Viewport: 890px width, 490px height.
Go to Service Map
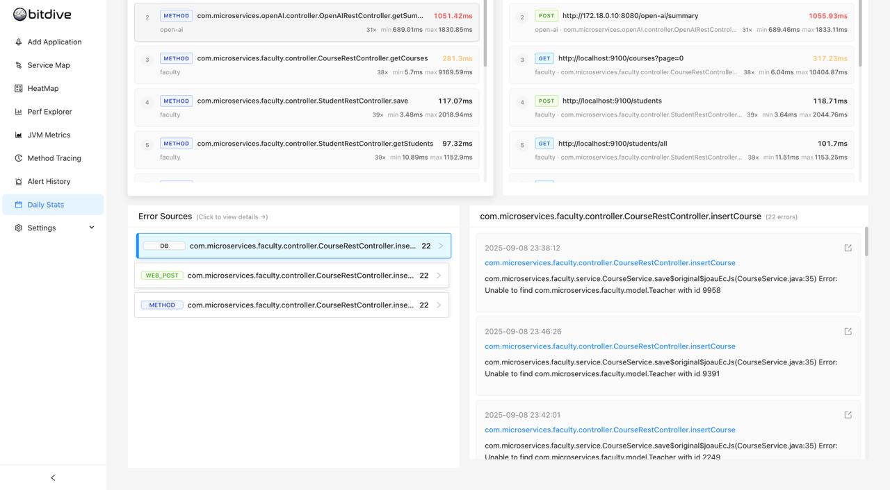[53, 65]
